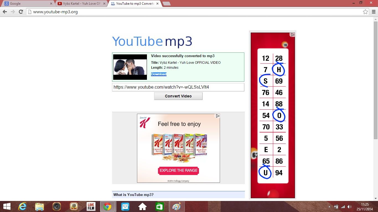This screenshot has width=378, height=212.
Task: Click the circled S on bingo card
Action: click(265, 81)
